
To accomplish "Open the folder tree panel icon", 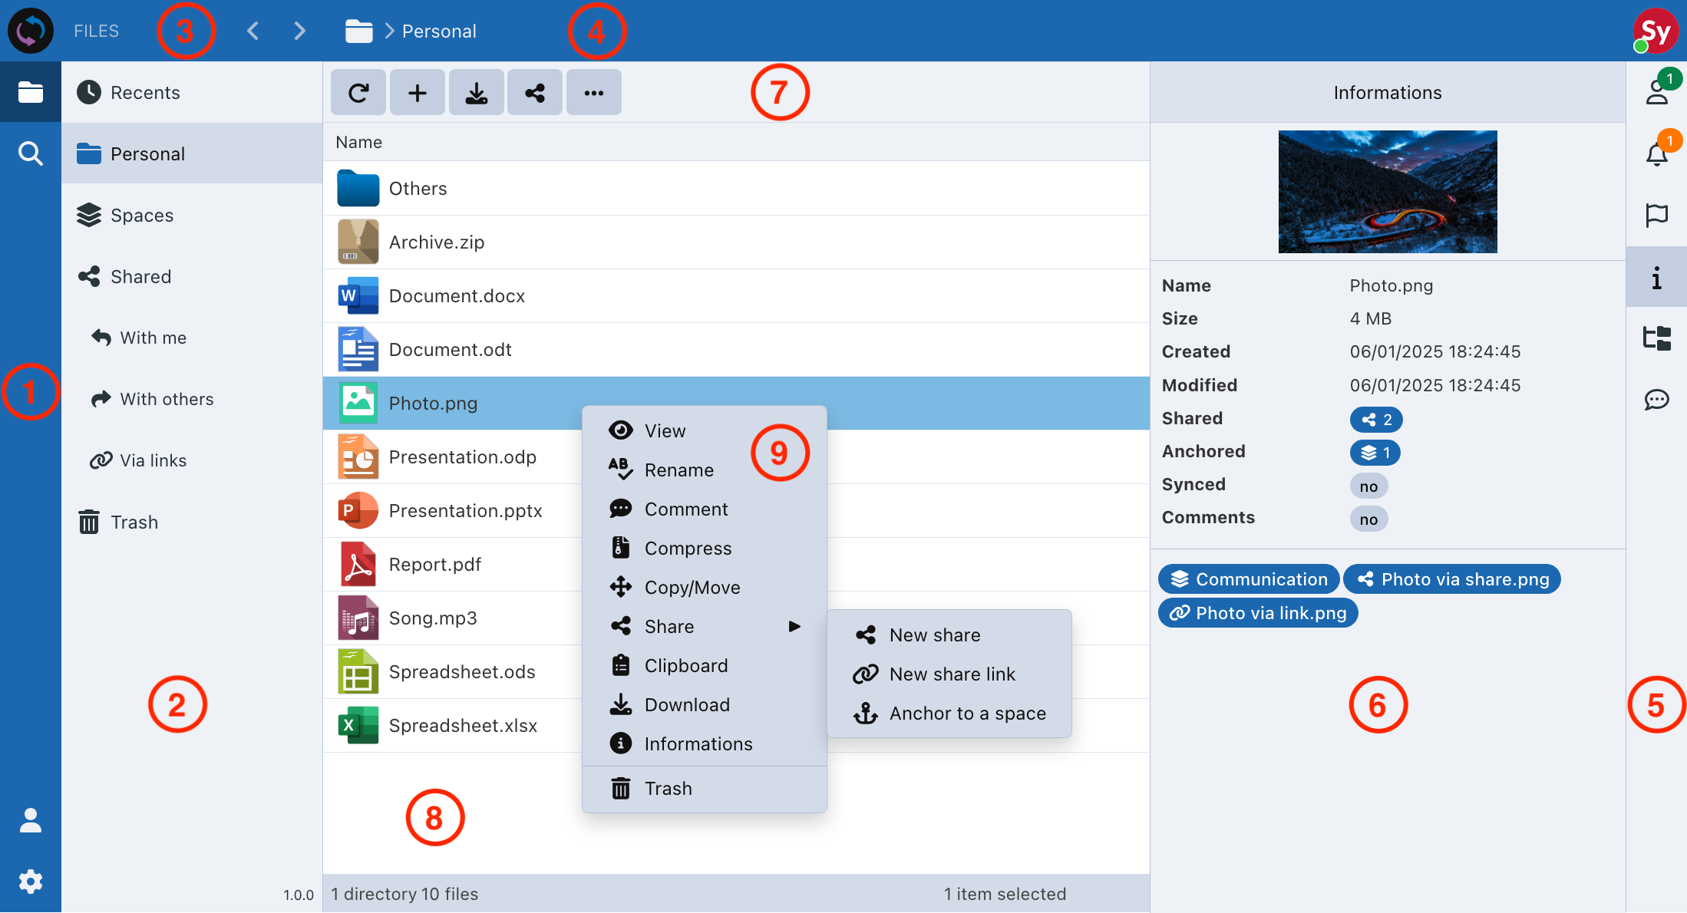I will tap(1657, 338).
